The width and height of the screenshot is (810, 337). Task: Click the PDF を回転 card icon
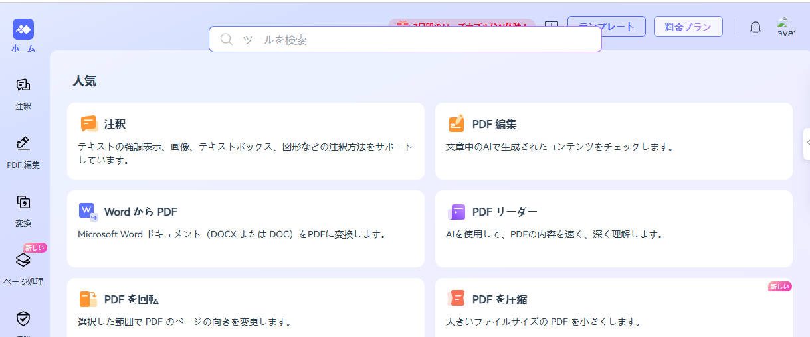coord(88,299)
